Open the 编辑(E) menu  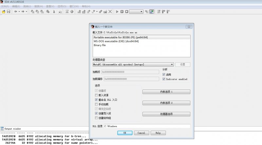(x=16, y=6)
